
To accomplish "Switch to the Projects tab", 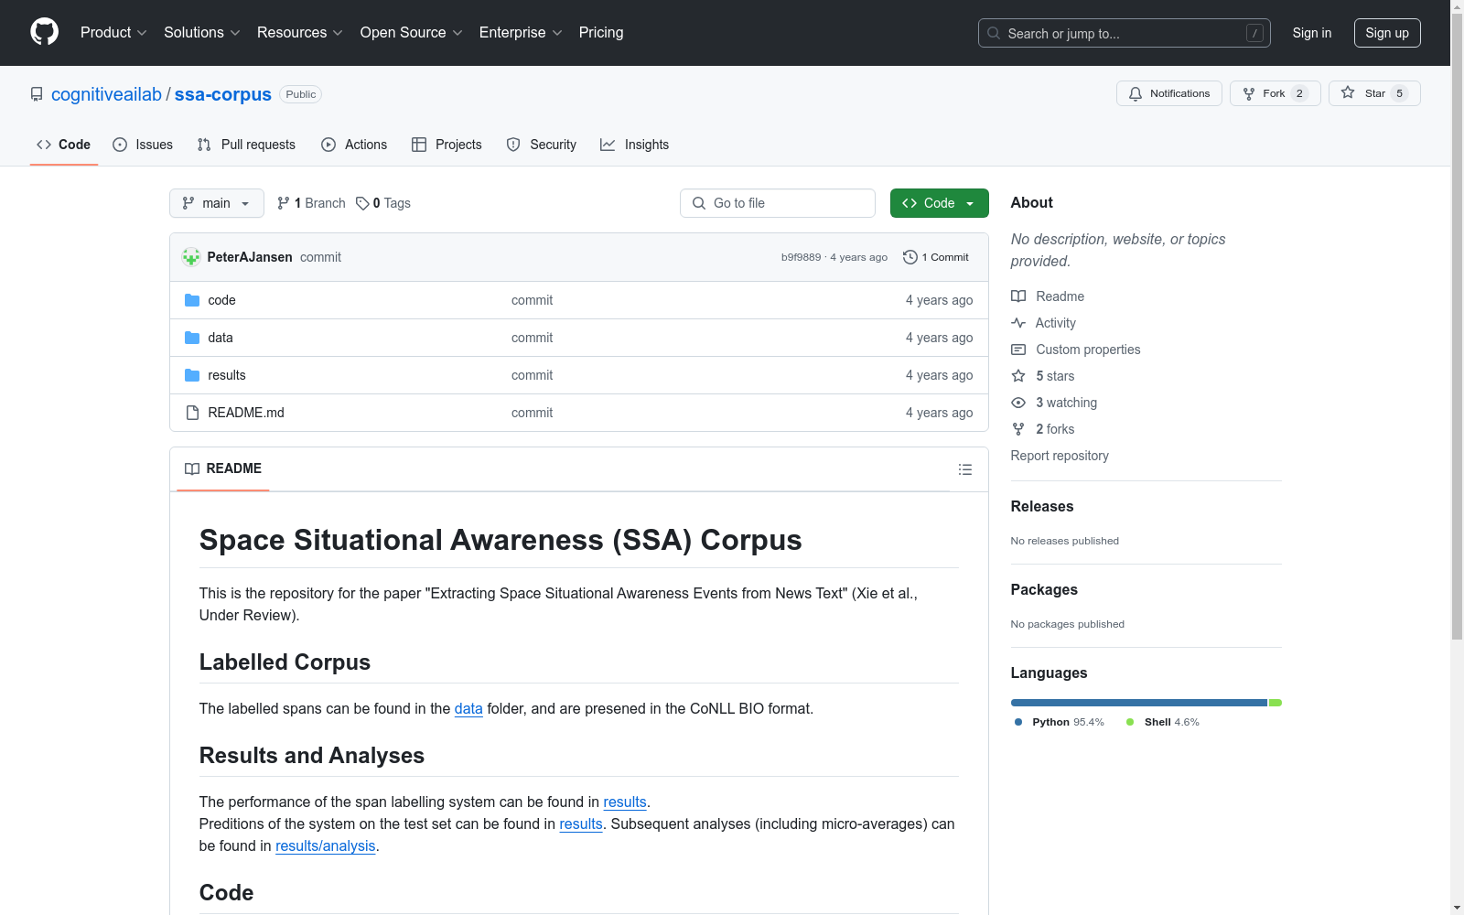I will coord(447,145).
